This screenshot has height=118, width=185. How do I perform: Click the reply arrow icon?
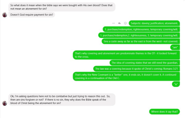119,23
